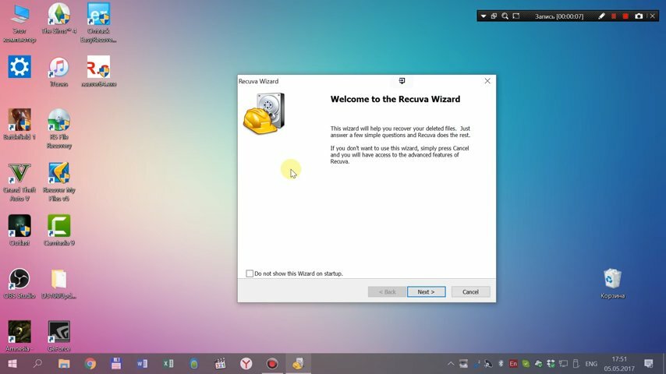Image resolution: width=666 pixels, height=374 pixels.
Task: Select the GeForce Experience desktop shortcut
Action: coord(59,337)
